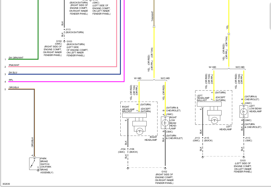Click the connector splice on the top-right YEL wire
This screenshot has width=271, height=187.
229,34
